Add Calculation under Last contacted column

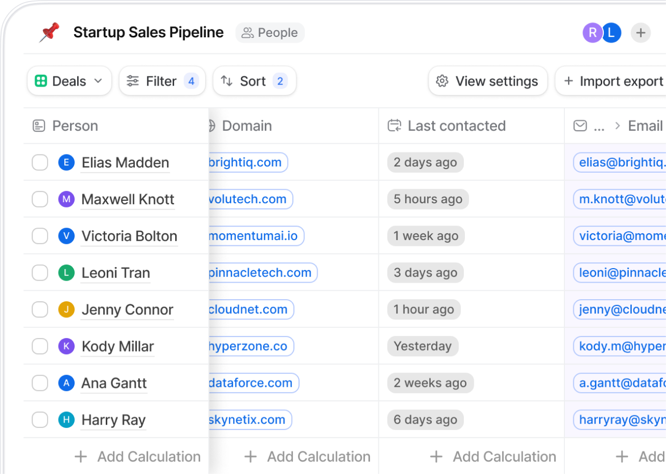[493, 457]
